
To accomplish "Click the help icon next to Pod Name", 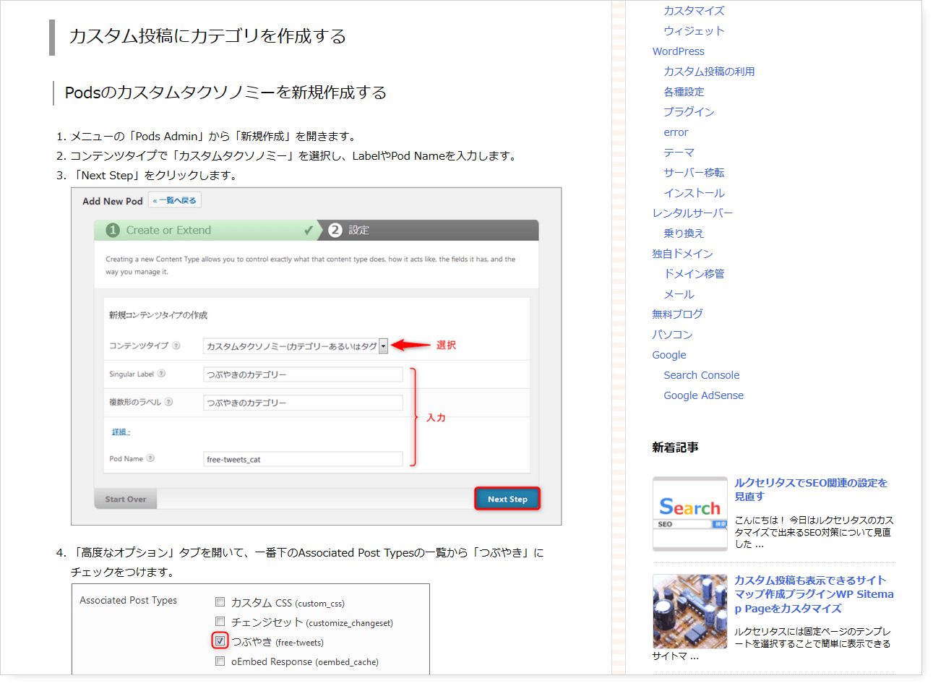I will tap(150, 458).
